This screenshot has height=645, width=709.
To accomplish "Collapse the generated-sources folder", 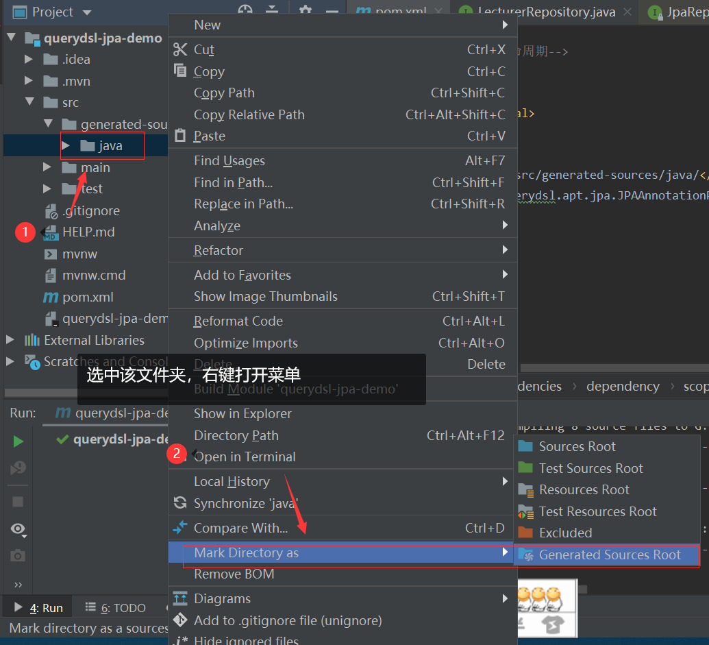I will point(49,123).
